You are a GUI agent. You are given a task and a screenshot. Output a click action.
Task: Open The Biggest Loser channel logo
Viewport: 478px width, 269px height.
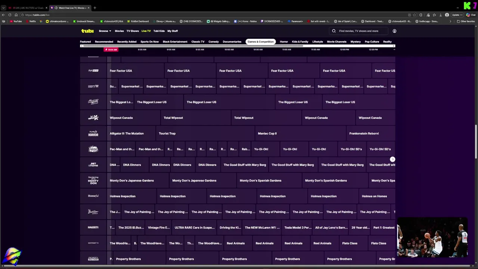(93, 102)
